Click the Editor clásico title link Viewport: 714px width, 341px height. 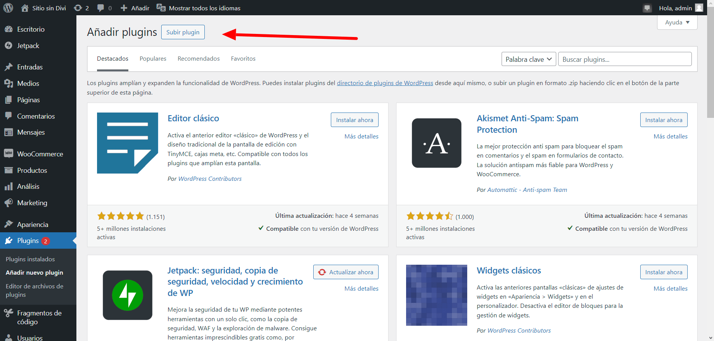pyautogui.click(x=193, y=118)
